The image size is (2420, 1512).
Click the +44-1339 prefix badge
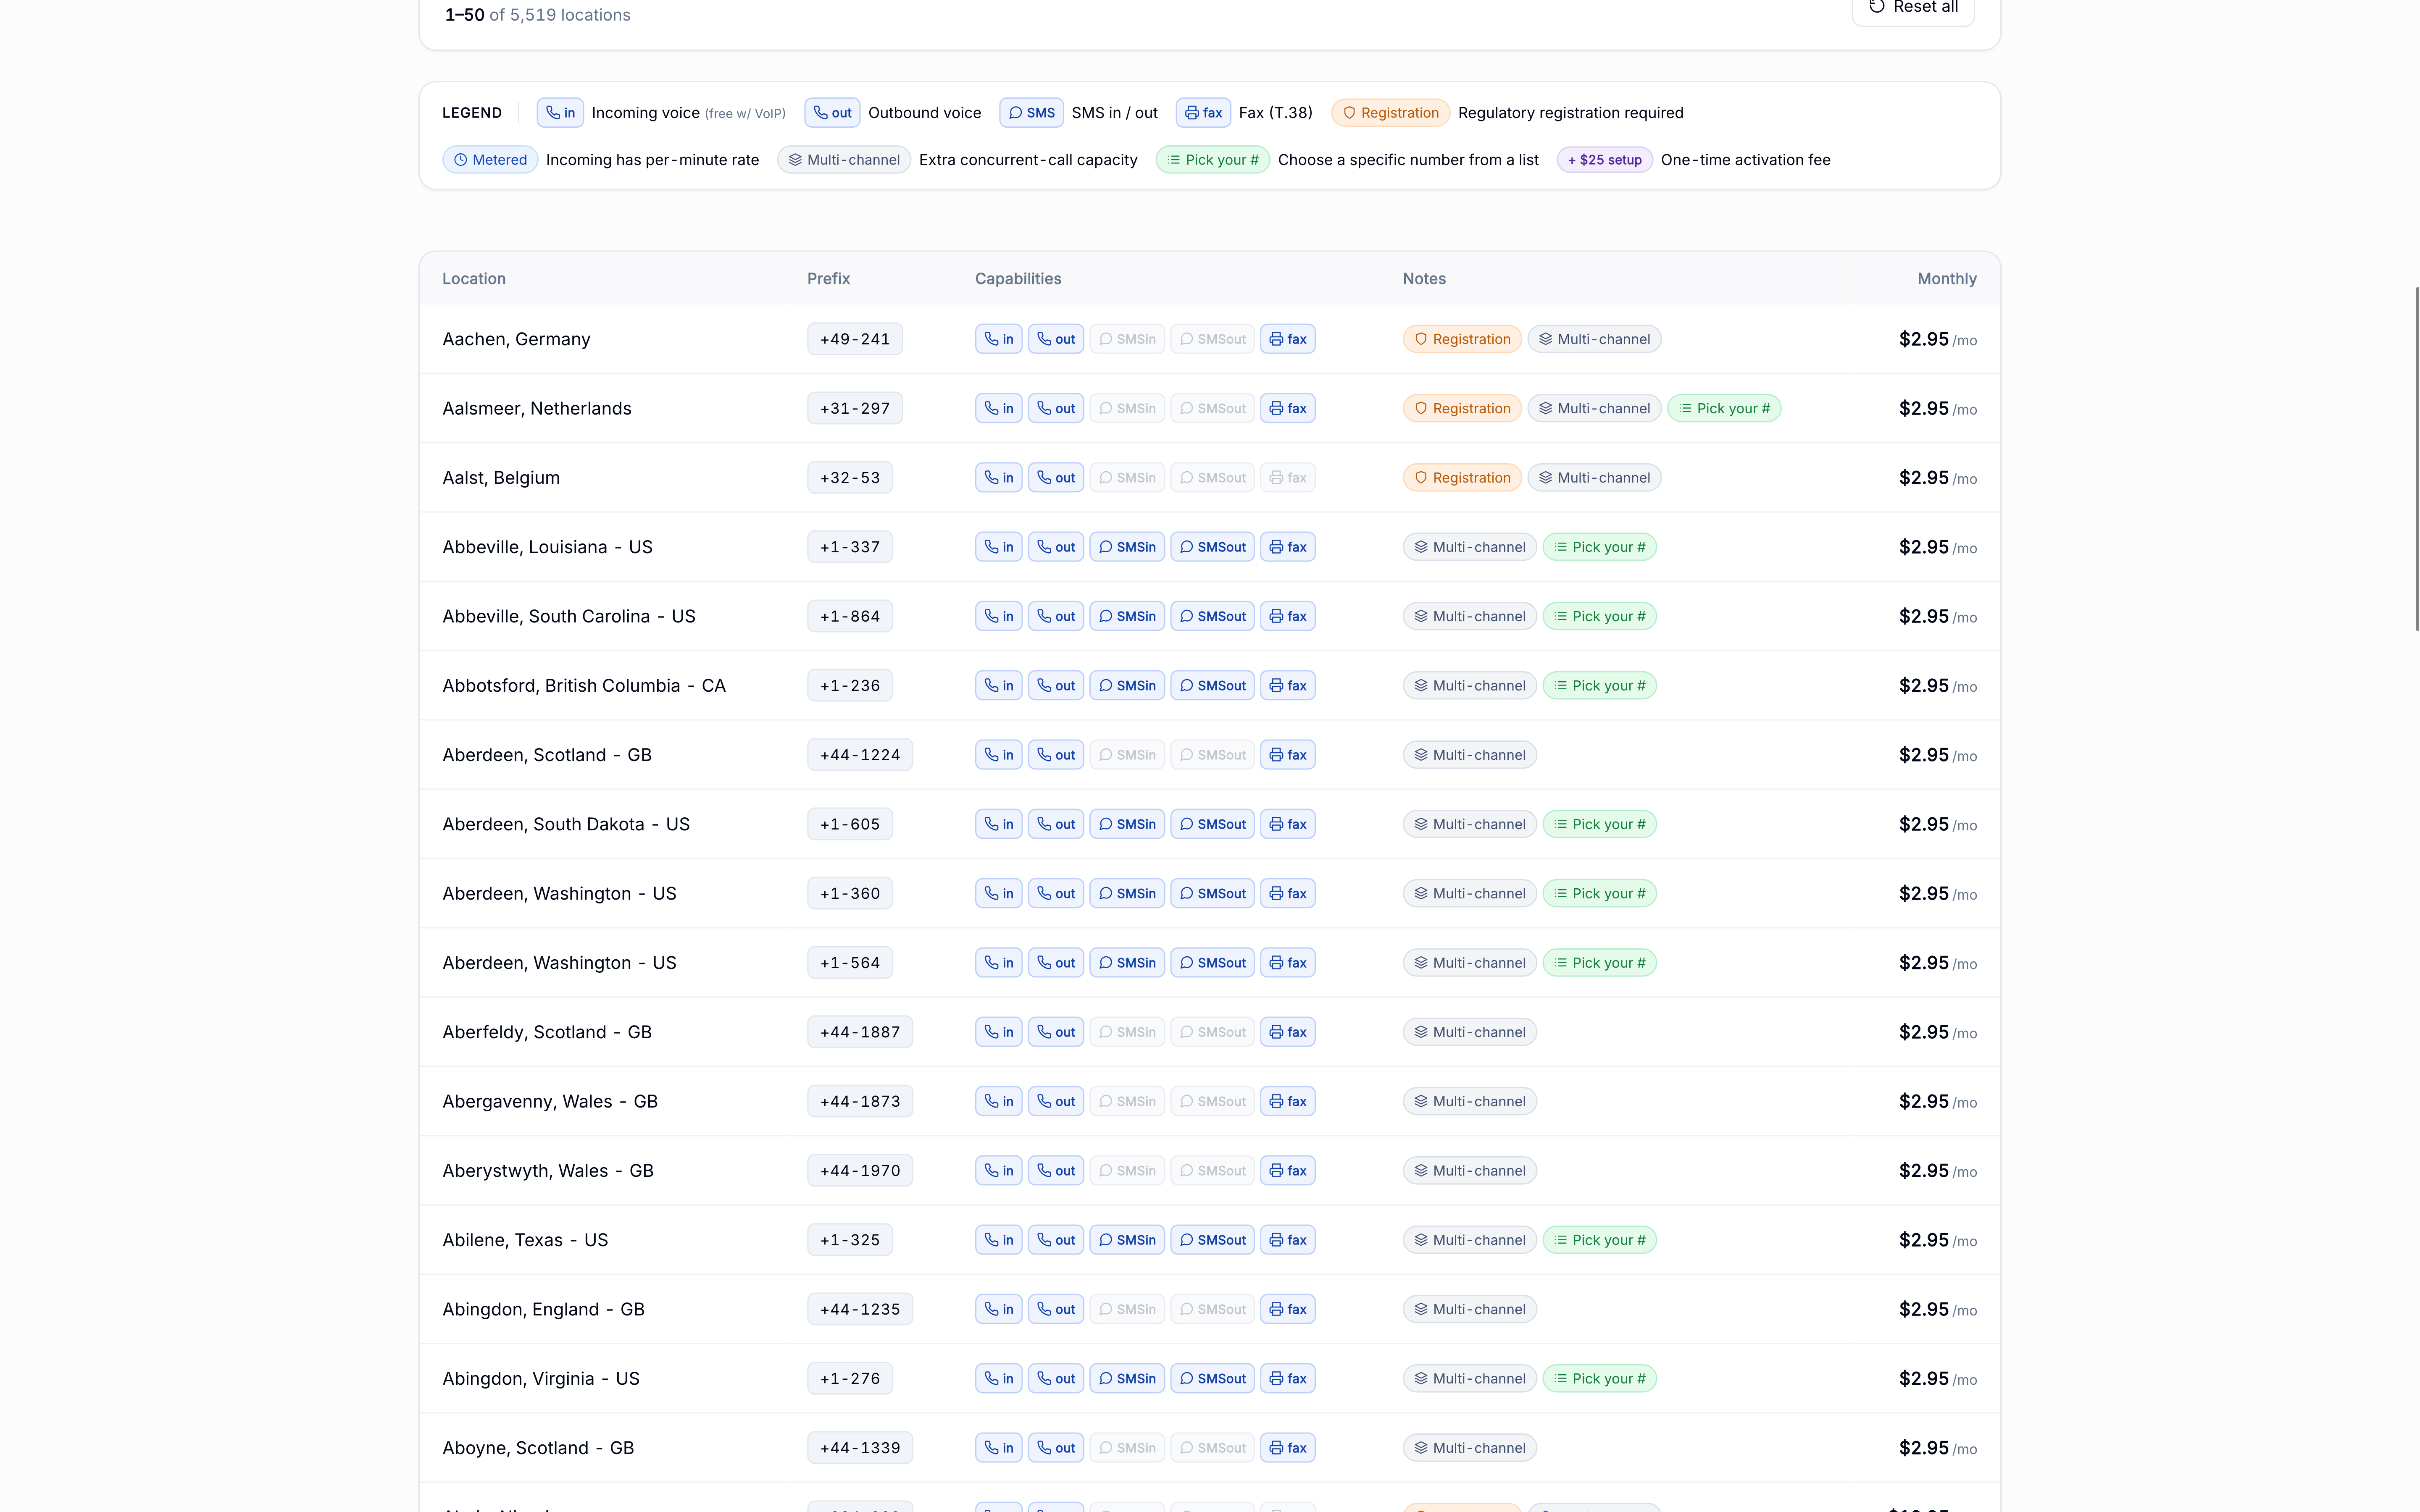pyautogui.click(x=860, y=1448)
